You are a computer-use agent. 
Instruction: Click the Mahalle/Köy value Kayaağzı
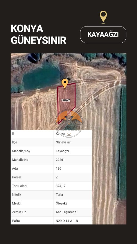pos(62,151)
